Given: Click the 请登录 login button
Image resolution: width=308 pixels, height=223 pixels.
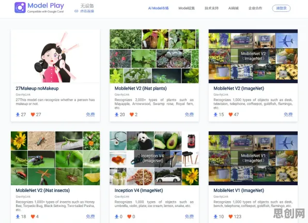Looking at the screenshot, I should click(x=281, y=8).
